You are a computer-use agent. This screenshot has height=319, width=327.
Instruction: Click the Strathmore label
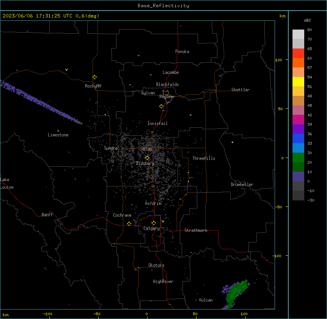point(196,230)
